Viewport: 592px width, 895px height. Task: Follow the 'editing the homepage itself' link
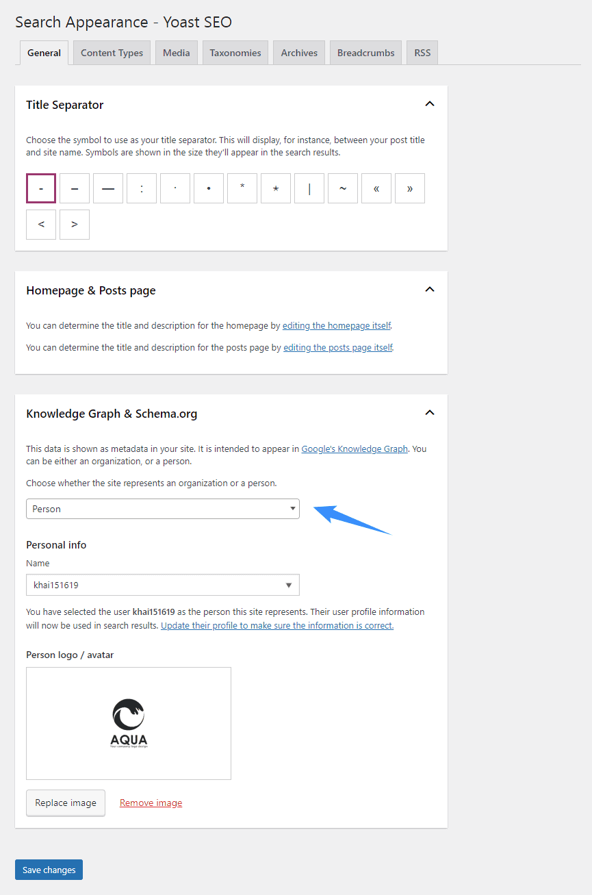coord(337,326)
